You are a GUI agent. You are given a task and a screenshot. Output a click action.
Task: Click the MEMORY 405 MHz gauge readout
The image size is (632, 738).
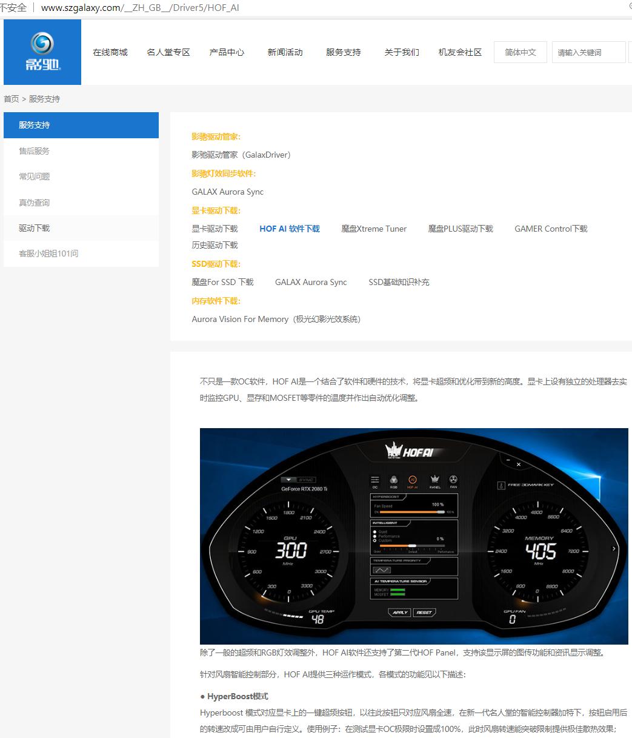541,551
